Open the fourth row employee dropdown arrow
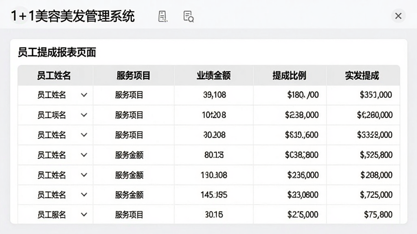The image size is (417, 234). (84, 155)
